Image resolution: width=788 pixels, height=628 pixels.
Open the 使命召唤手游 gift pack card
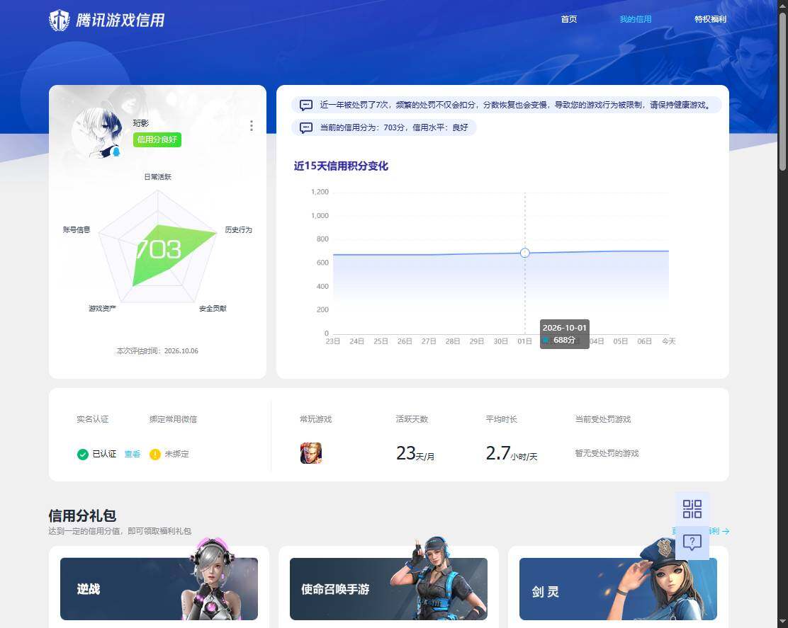point(388,588)
